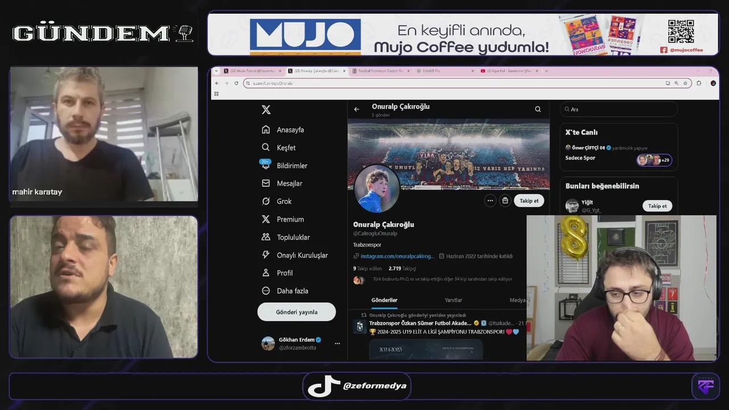
Task: Bookmark page with star icon
Action: point(685,83)
